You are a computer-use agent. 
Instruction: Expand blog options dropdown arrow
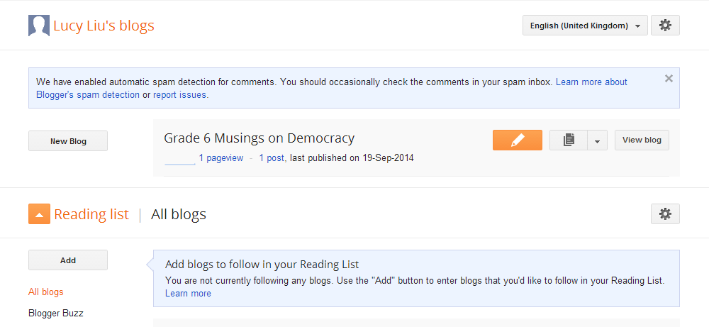click(x=597, y=140)
